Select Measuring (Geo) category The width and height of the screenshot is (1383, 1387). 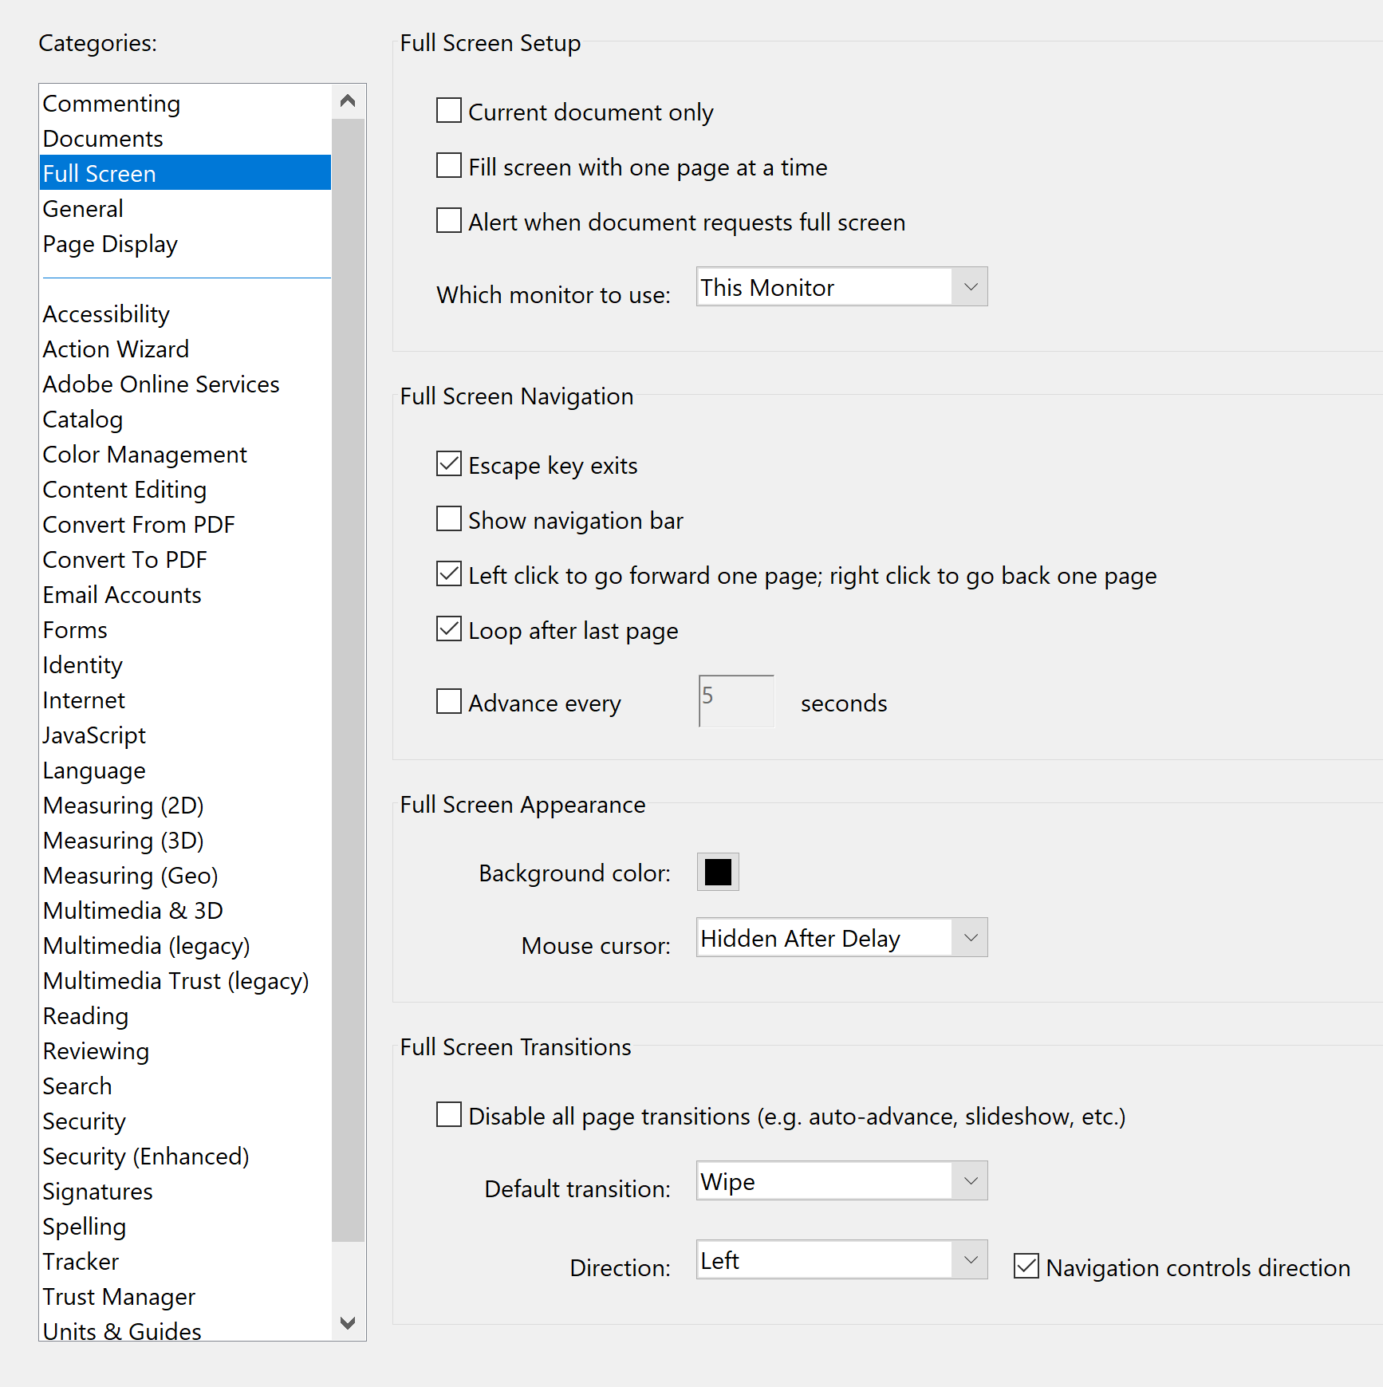pyautogui.click(x=185, y=876)
